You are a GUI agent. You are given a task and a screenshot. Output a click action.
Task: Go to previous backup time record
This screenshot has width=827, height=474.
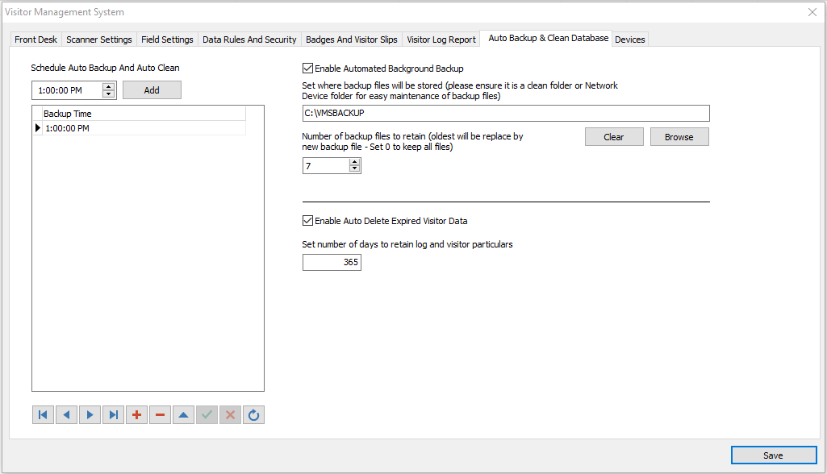pyautogui.click(x=66, y=415)
